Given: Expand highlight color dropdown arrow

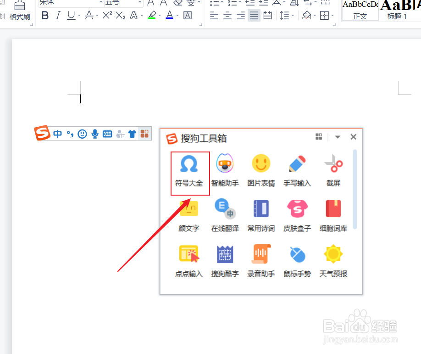Looking at the screenshot, I should coord(160,16).
